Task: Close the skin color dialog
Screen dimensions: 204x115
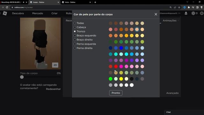Action: pyautogui.click(x=156, y=14)
